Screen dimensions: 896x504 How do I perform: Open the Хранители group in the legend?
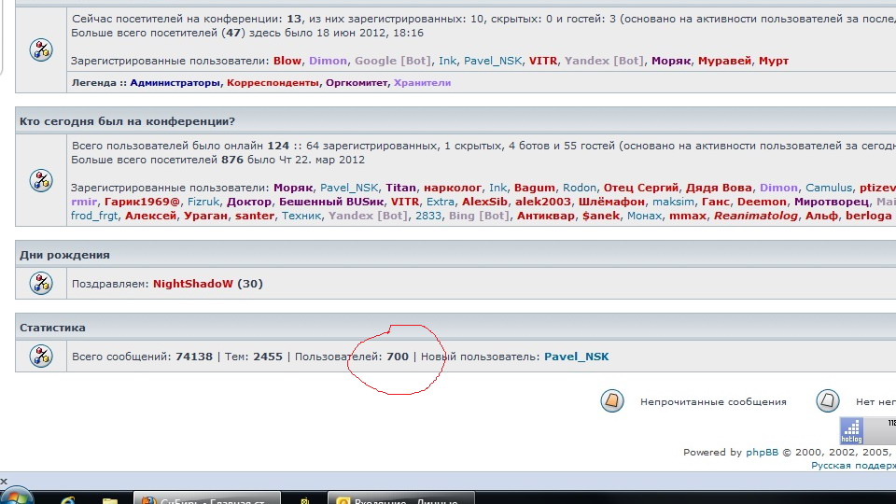[x=422, y=83]
